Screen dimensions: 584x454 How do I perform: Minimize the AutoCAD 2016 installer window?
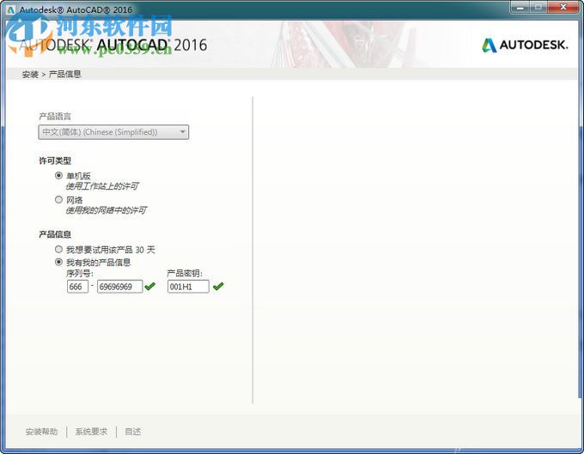click(x=520, y=7)
